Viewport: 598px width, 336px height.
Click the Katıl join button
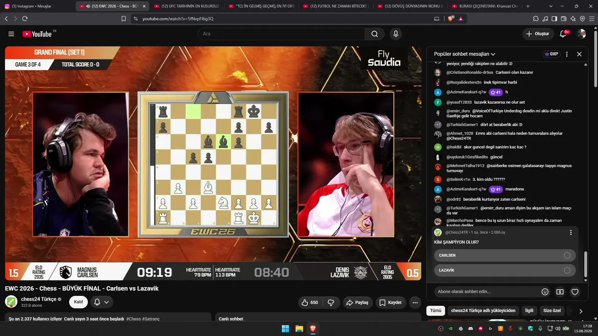pos(78,302)
